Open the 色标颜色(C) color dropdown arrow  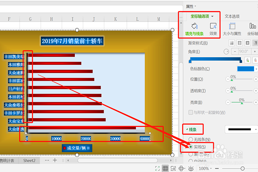(256, 69)
